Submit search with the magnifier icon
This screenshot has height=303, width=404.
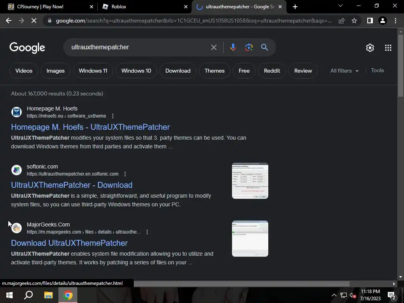pyautogui.click(x=264, y=47)
